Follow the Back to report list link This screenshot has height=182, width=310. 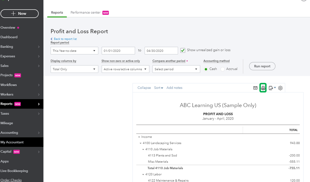tap(65, 39)
